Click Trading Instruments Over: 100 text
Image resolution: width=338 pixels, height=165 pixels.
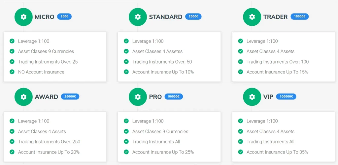278,62
